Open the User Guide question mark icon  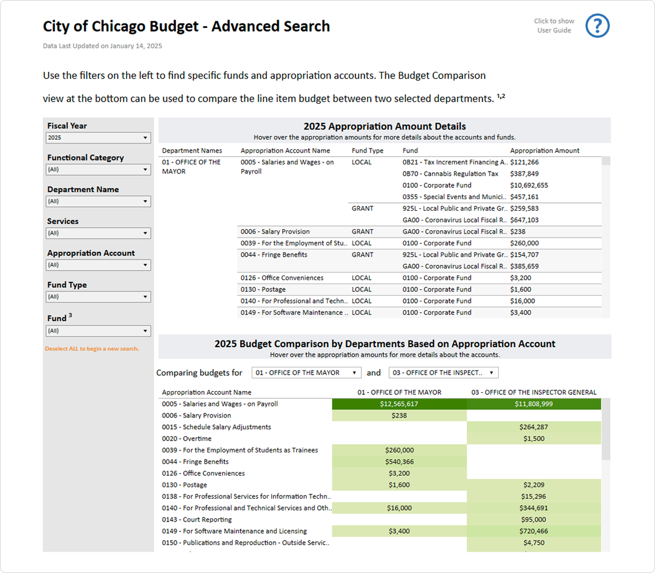(597, 26)
